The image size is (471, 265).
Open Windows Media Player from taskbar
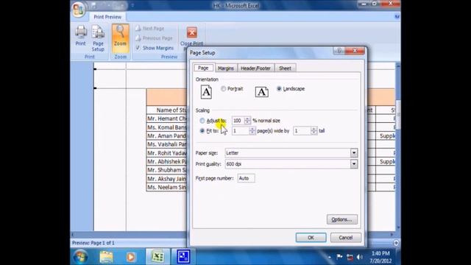pyautogui.click(x=131, y=257)
